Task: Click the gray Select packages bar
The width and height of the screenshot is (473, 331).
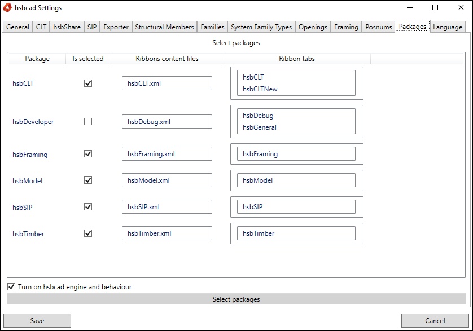Action: (x=236, y=299)
